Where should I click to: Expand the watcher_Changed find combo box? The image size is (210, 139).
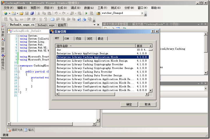coord(142,13)
